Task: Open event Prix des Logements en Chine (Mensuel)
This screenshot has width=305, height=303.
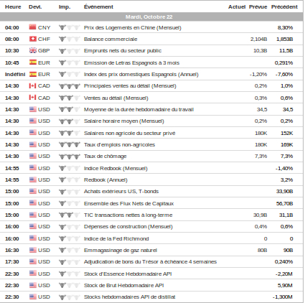Action: point(133,27)
